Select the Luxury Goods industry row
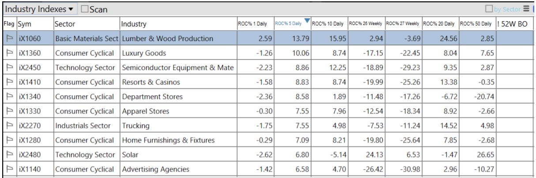This screenshot has height=178, width=536. point(144,53)
